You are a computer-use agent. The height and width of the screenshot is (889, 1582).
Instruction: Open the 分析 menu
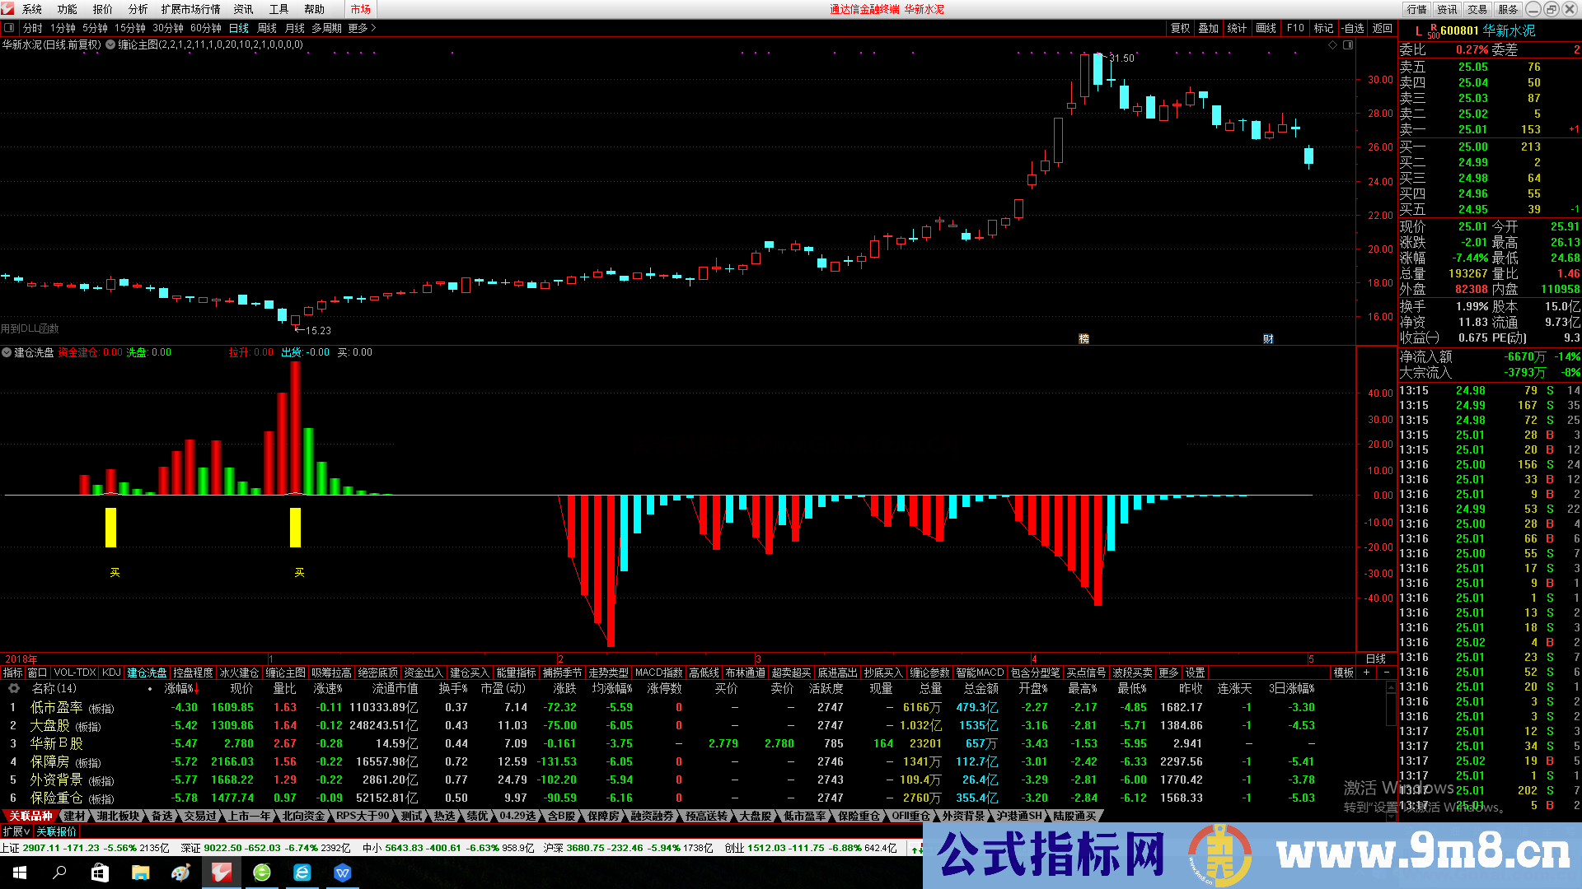(x=138, y=9)
